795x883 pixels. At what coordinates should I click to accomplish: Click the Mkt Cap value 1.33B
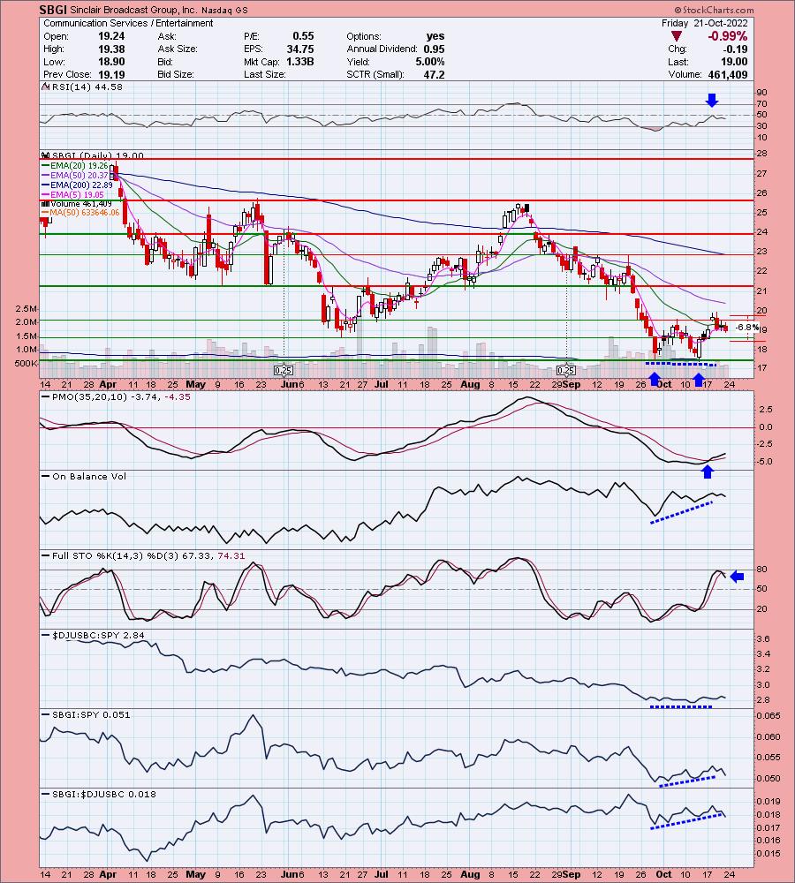pyautogui.click(x=300, y=62)
